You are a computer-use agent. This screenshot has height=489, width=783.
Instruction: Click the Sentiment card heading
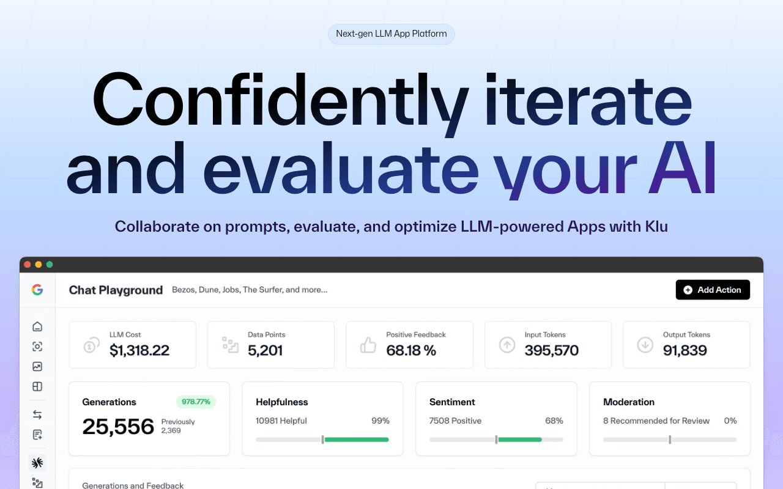coord(452,402)
